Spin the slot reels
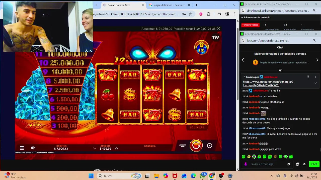Image resolution: width=321 pixels, height=180 pixels. 196,145
